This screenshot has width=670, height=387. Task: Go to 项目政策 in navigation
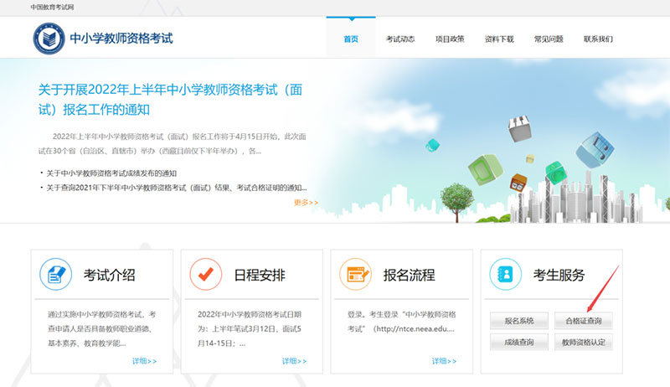450,39
